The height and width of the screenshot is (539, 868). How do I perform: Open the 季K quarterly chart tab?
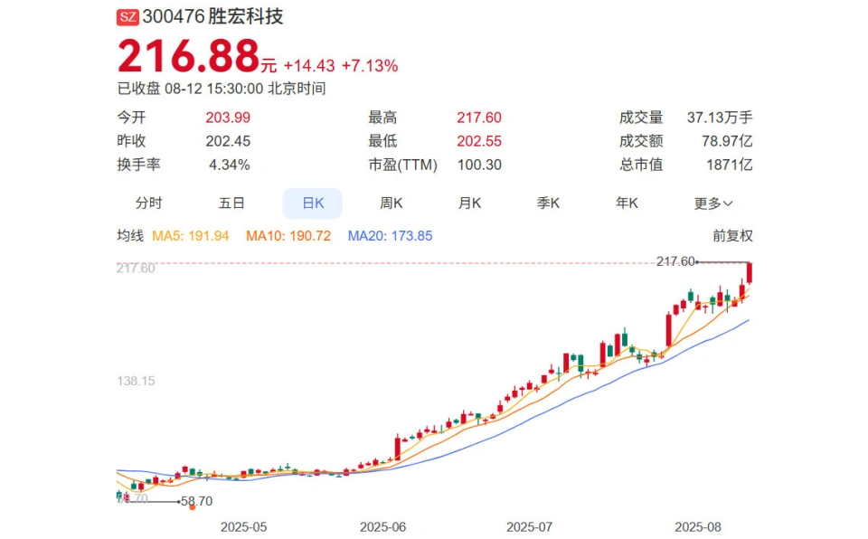click(548, 203)
